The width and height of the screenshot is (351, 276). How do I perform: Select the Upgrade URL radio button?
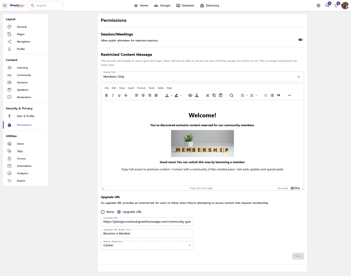pos(119,212)
